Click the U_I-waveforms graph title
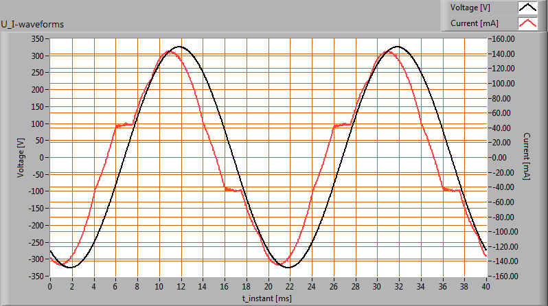This screenshot has height=306, width=548. coord(32,24)
